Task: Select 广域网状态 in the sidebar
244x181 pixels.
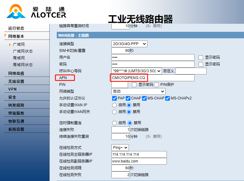Action: point(23,51)
